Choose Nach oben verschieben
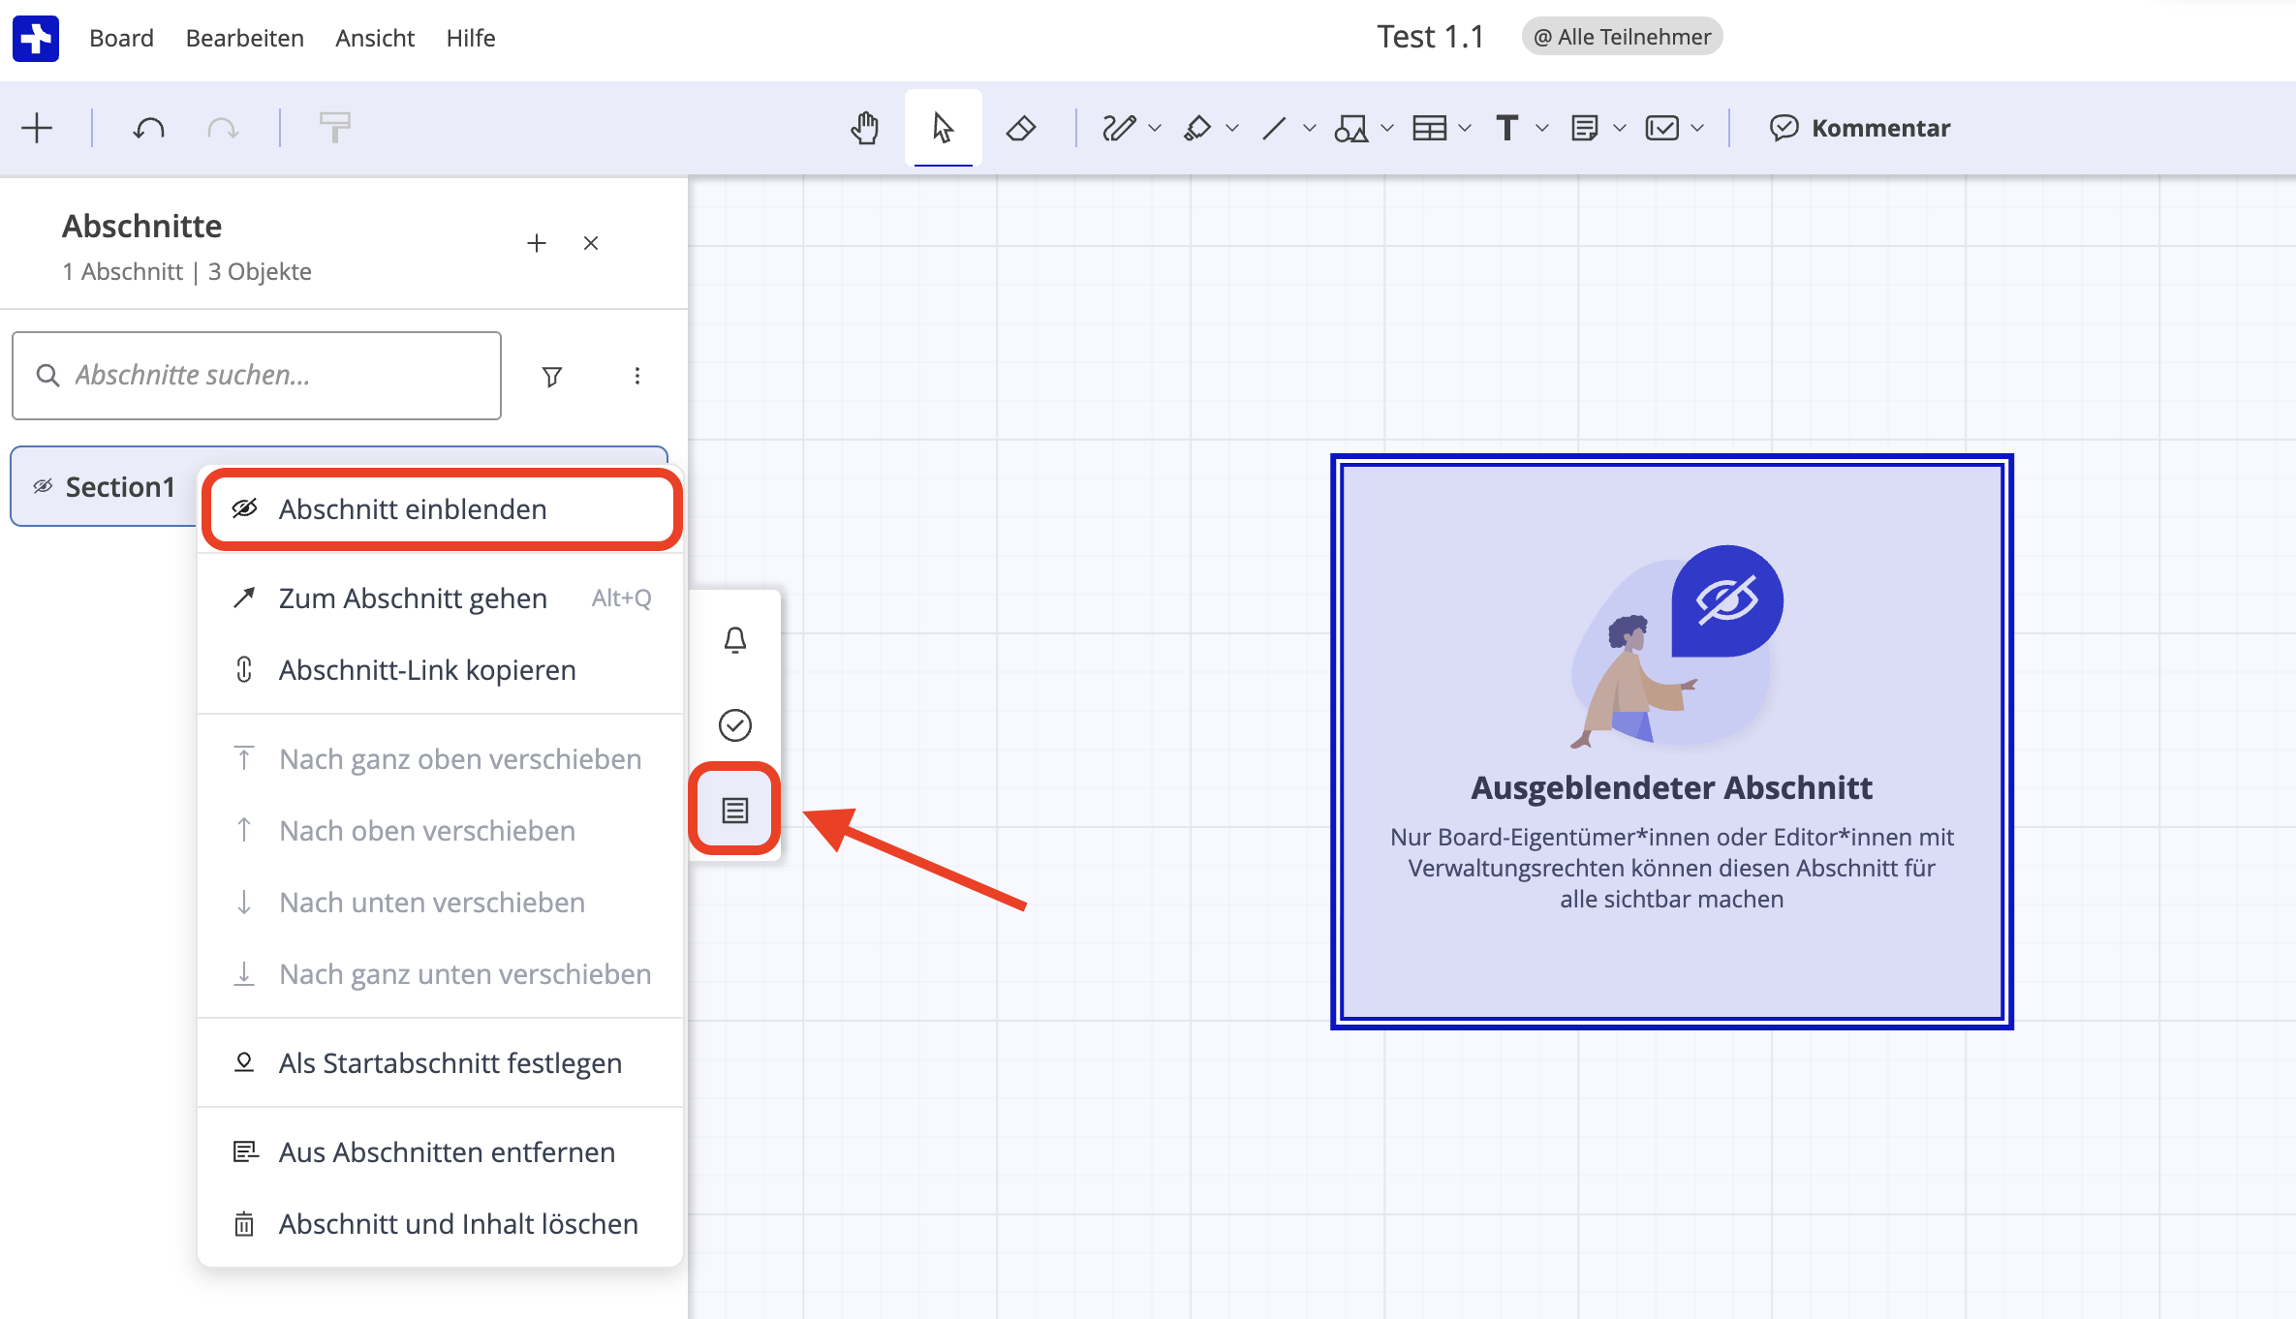The height and width of the screenshot is (1319, 2296). point(442,831)
